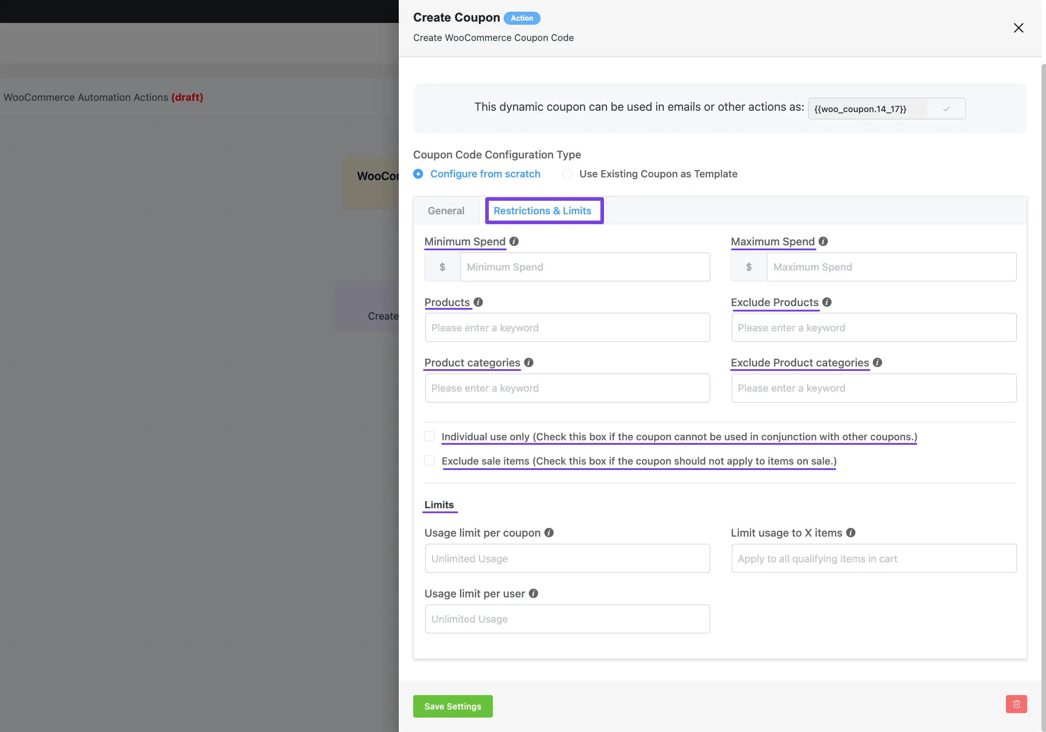Click Usage limit per coupon info icon
The height and width of the screenshot is (732, 1046).
(549, 533)
